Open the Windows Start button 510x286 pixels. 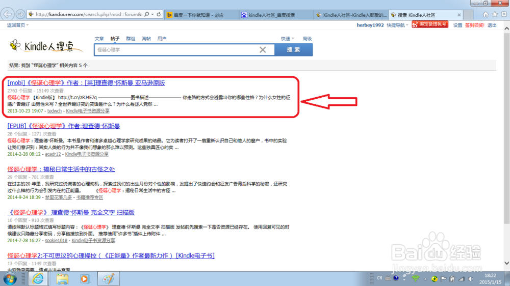pos(10,279)
